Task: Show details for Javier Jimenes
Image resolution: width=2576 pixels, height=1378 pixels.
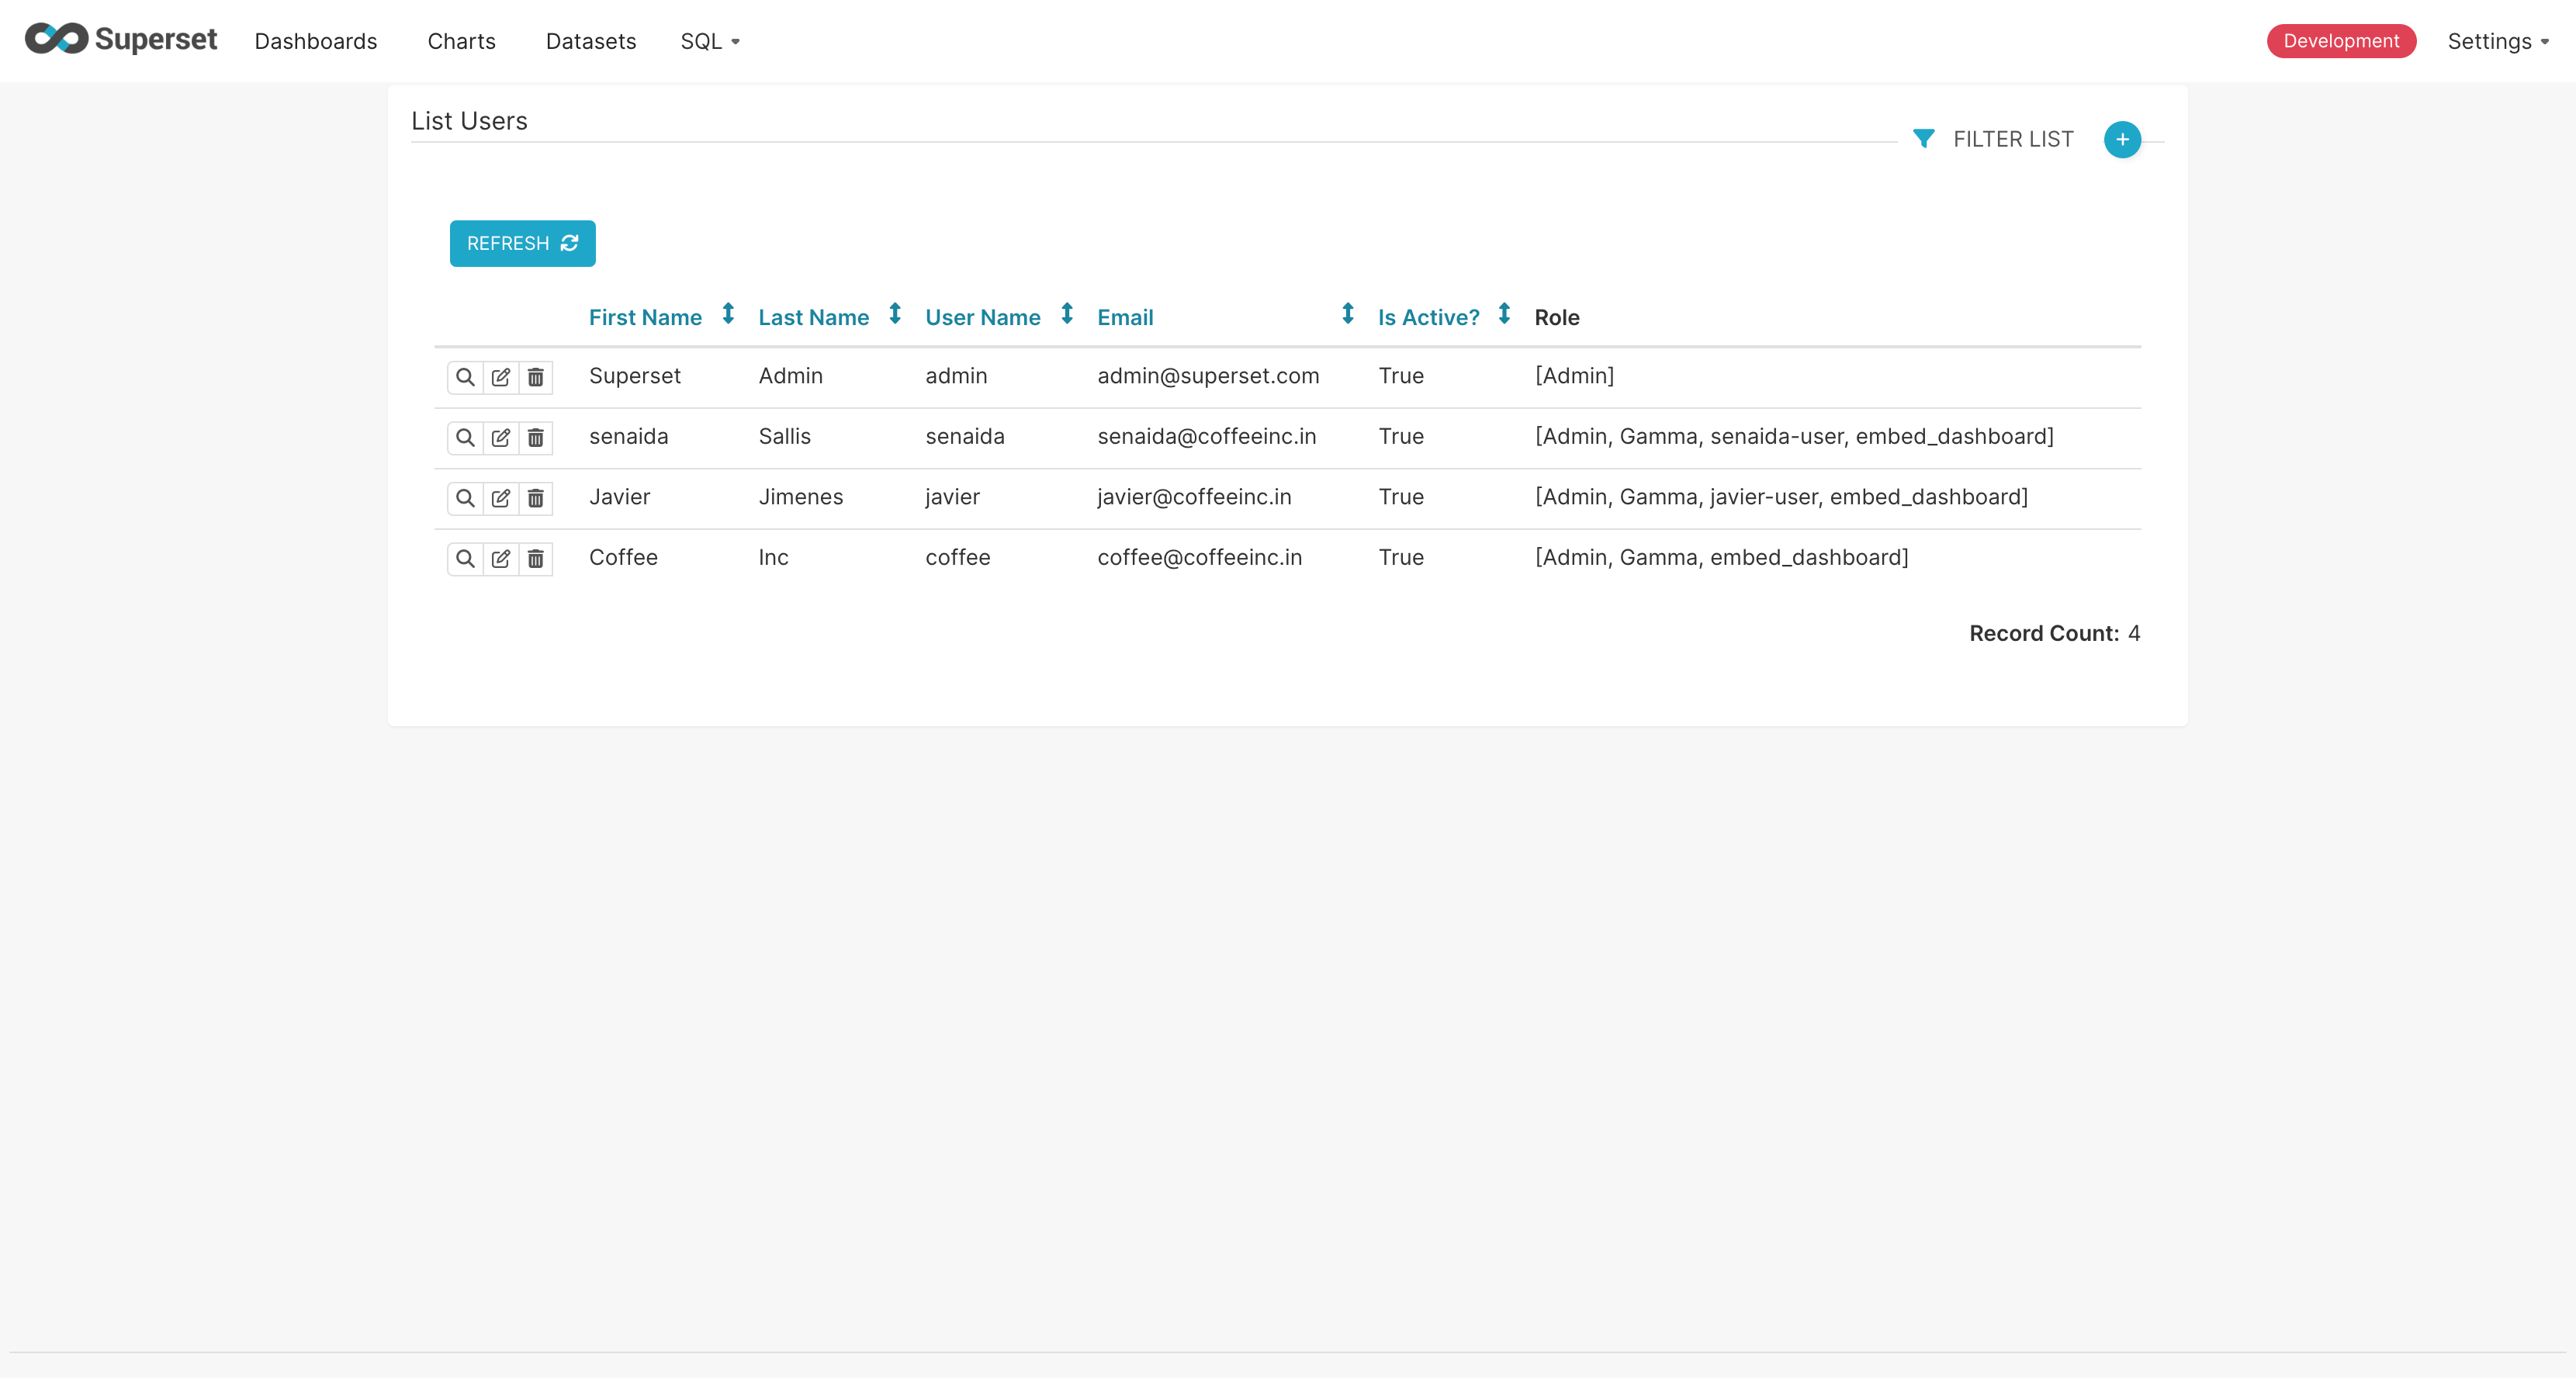Action: tap(465, 498)
